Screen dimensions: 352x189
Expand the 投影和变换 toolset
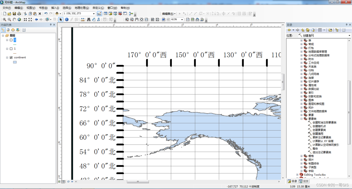point(301,96)
